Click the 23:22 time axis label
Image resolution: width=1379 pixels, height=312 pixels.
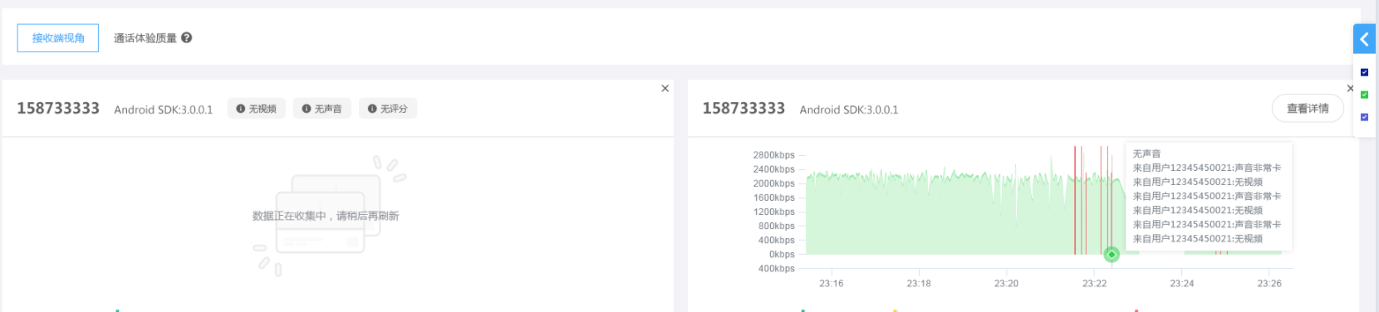coord(1094,284)
